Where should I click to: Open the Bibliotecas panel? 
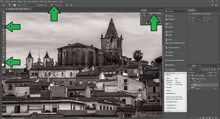tap(171, 65)
